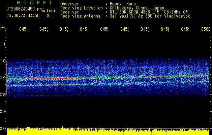This screenshot has width=212, height=135.
Task: Click the 1.1 frequency axis label
Action: click(3, 44)
